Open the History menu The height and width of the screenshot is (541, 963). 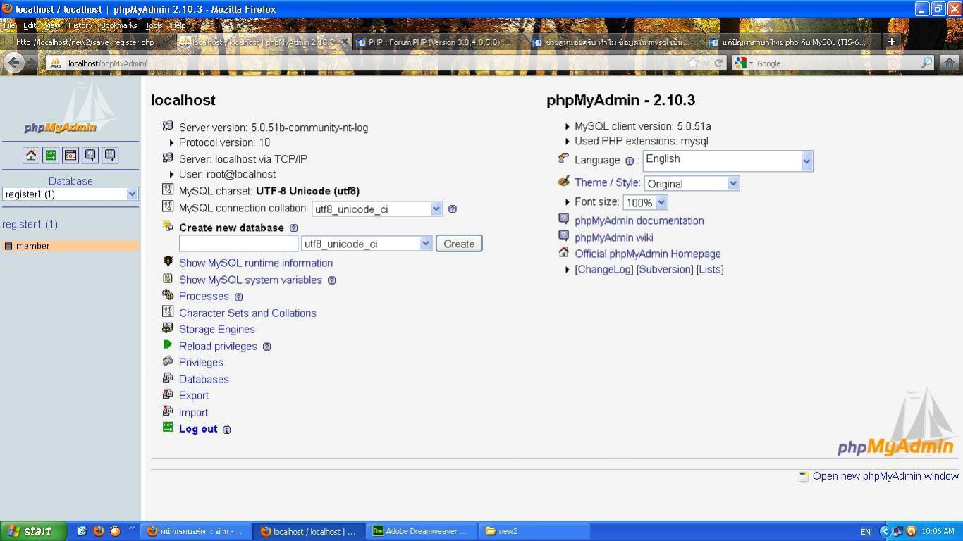80,25
